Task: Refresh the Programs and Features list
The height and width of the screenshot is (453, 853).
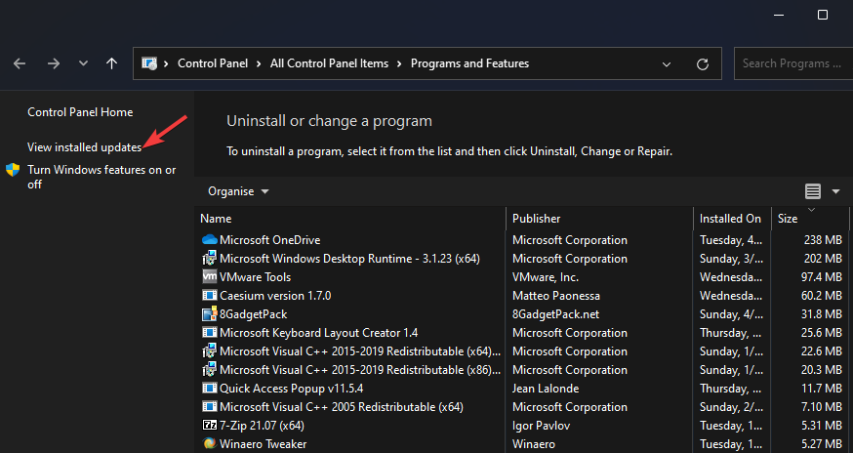Action: (703, 63)
